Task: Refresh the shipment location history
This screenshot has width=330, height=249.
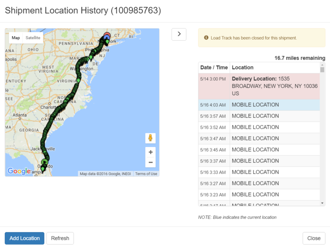Action: 60,238
